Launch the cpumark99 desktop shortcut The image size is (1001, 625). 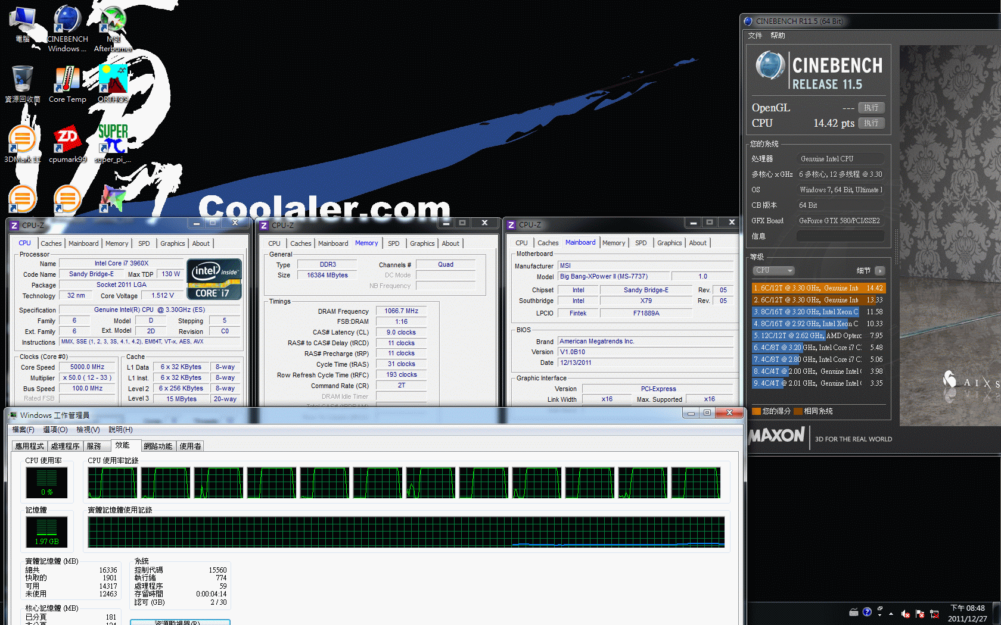point(67,143)
